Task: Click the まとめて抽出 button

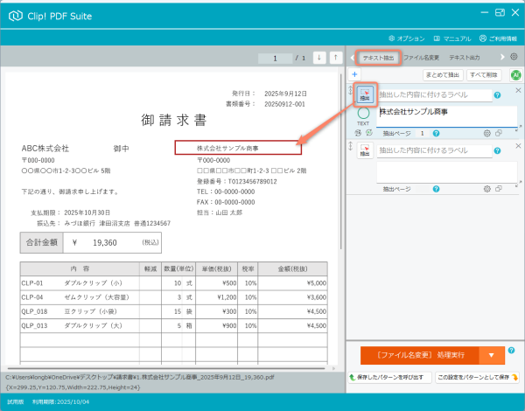Action: [443, 75]
